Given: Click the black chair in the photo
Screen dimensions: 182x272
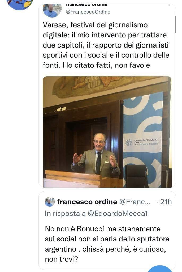Looking at the screenshot, I should (136, 176).
